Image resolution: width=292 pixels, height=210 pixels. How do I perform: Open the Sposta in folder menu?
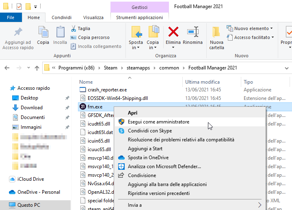coord(136,38)
